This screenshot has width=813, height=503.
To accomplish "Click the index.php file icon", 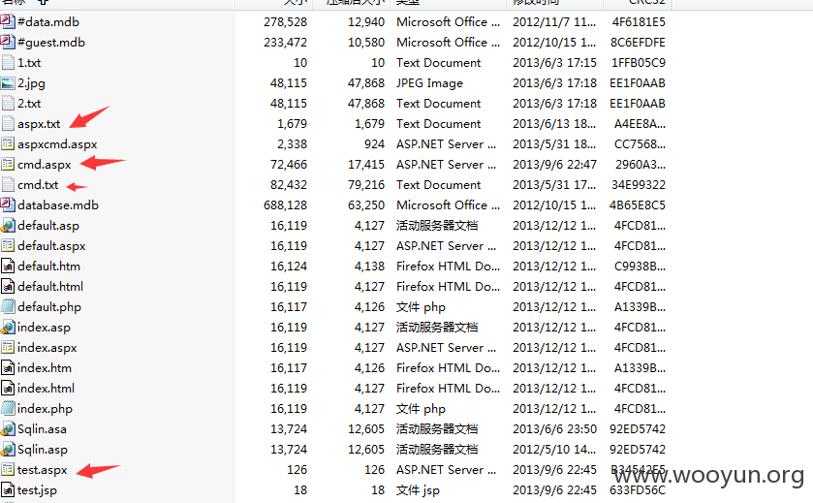I will pyautogui.click(x=8, y=409).
